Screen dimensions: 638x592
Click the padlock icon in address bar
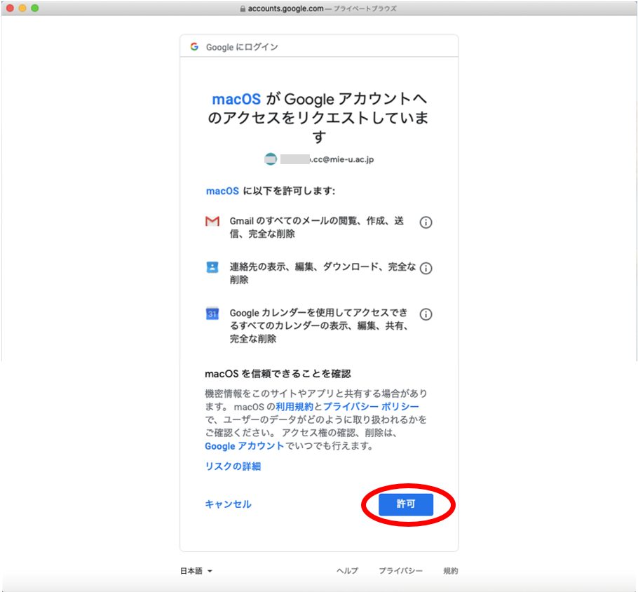(243, 8)
